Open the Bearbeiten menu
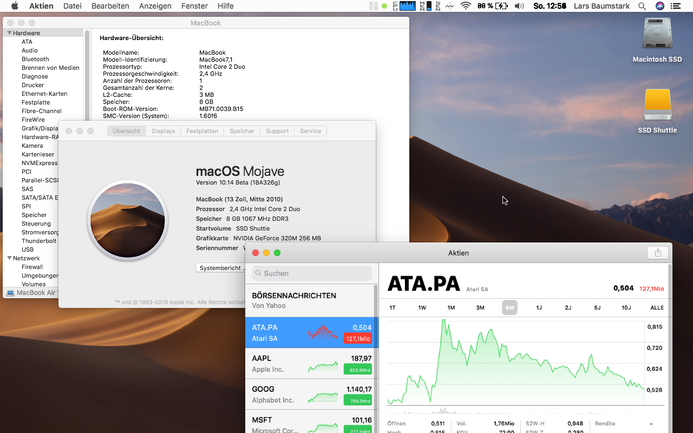 110,6
